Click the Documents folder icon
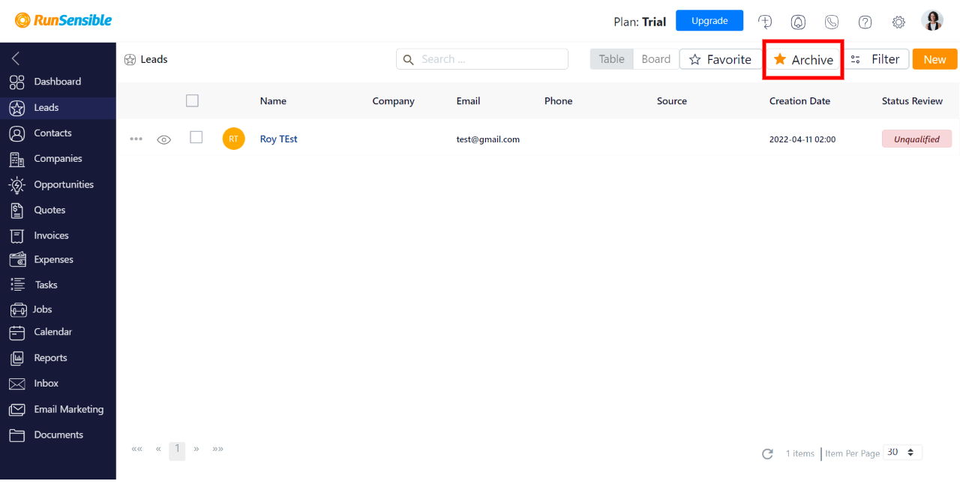Viewport: 960px width, 484px height. click(16, 435)
